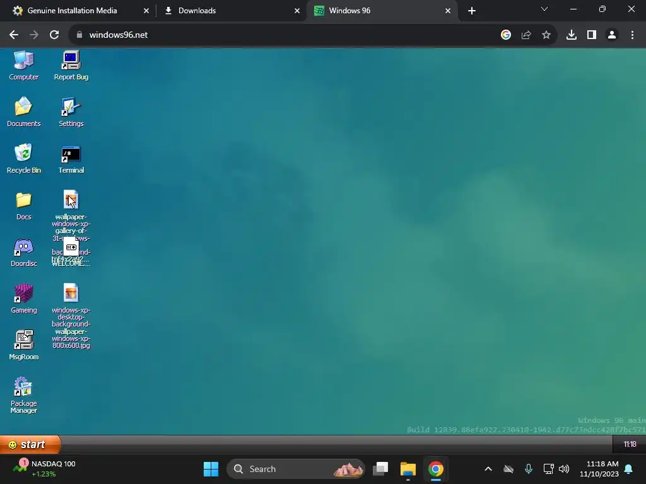Click Chrome icon on taskbar
Image resolution: width=646 pixels, height=484 pixels.
(x=435, y=469)
